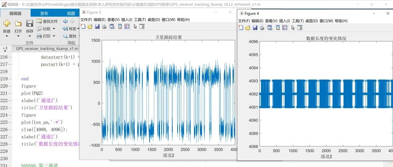Expand the 新建 (New) dropdown arrow
Viewport: 393px width, 167px height.
point(7,36)
